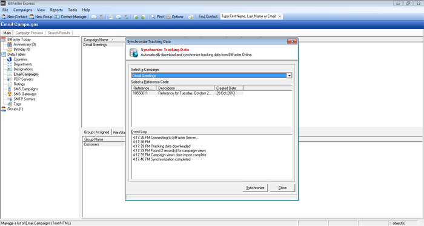Click the envelope email toolbar icon
Image resolution: width=424 pixels, height=226 pixels.
click(93, 17)
